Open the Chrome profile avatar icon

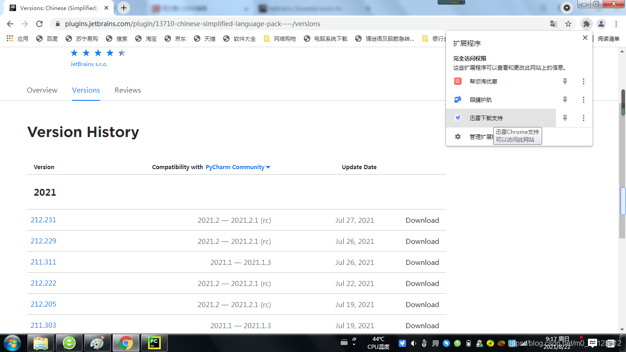pyautogui.click(x=601, y=24)
